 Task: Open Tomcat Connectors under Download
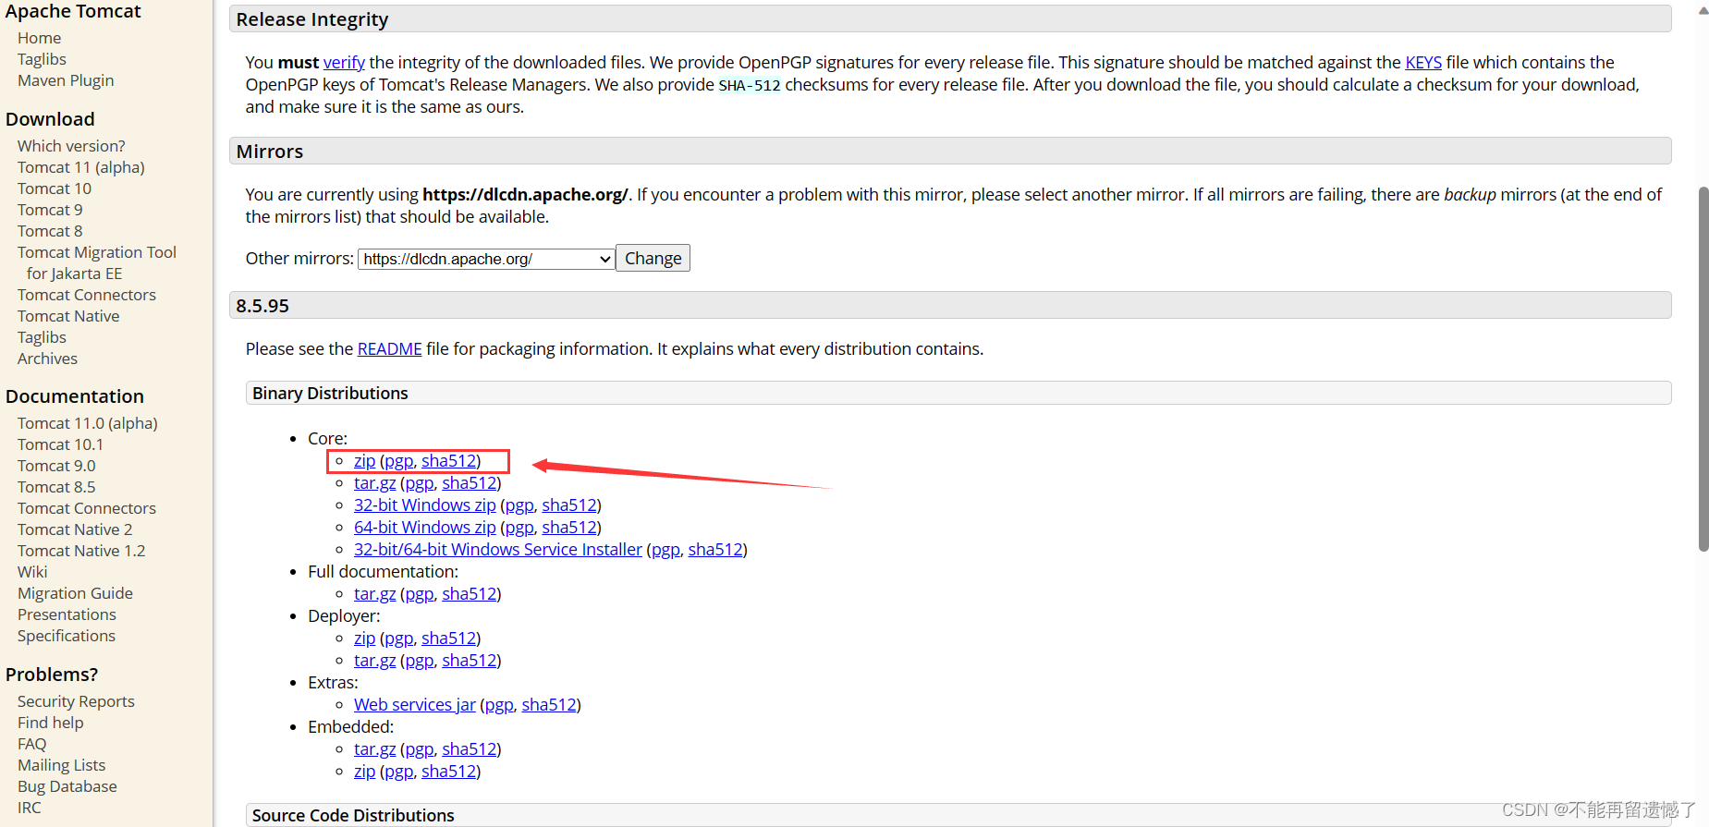[x=87, y=295]
